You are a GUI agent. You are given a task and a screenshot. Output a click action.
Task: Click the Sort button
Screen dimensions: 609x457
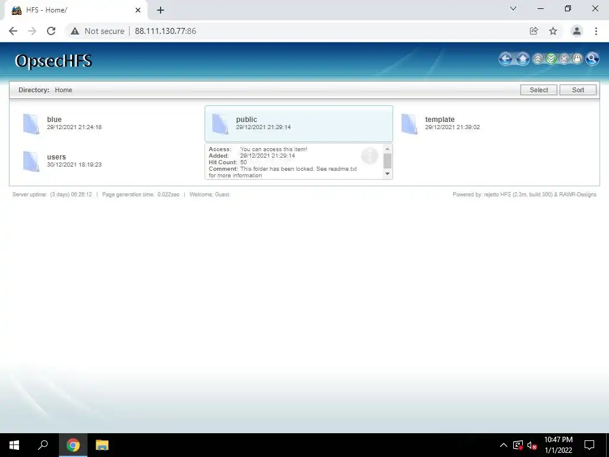578,90
